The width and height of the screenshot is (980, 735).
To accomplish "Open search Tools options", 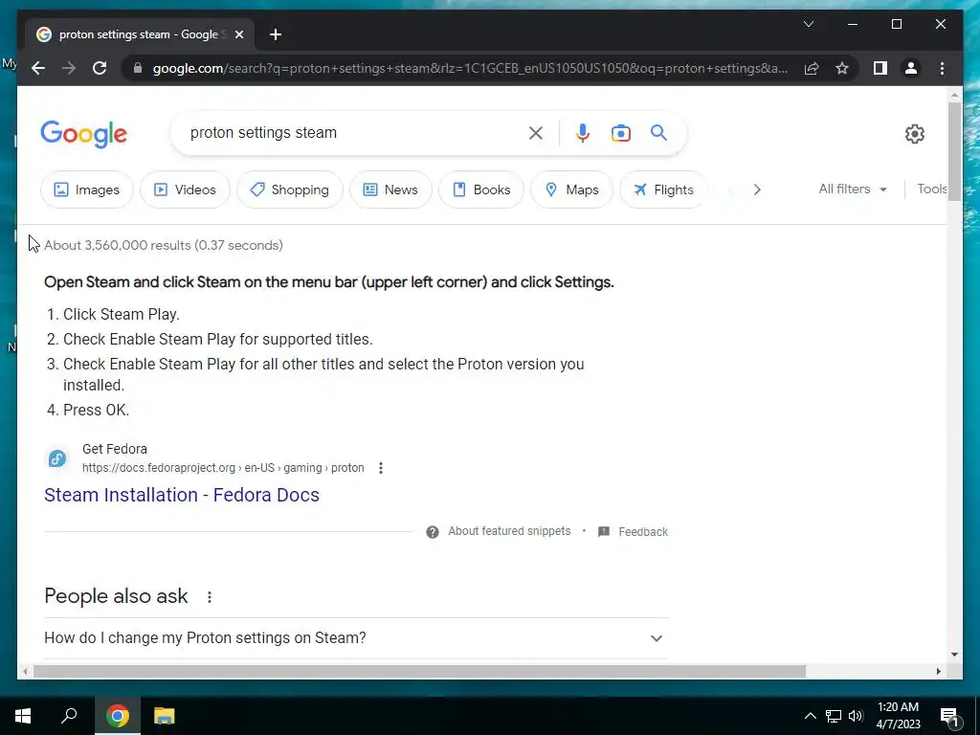I will tap(932, 189).
